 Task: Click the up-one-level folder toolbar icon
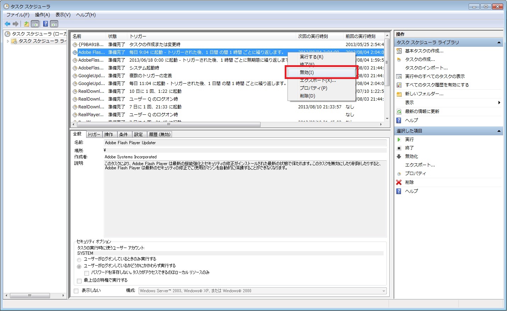tap(26, 24)
